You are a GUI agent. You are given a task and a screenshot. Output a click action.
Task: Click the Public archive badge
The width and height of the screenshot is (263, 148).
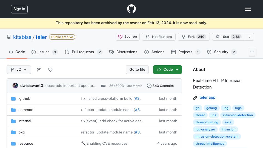62,37
